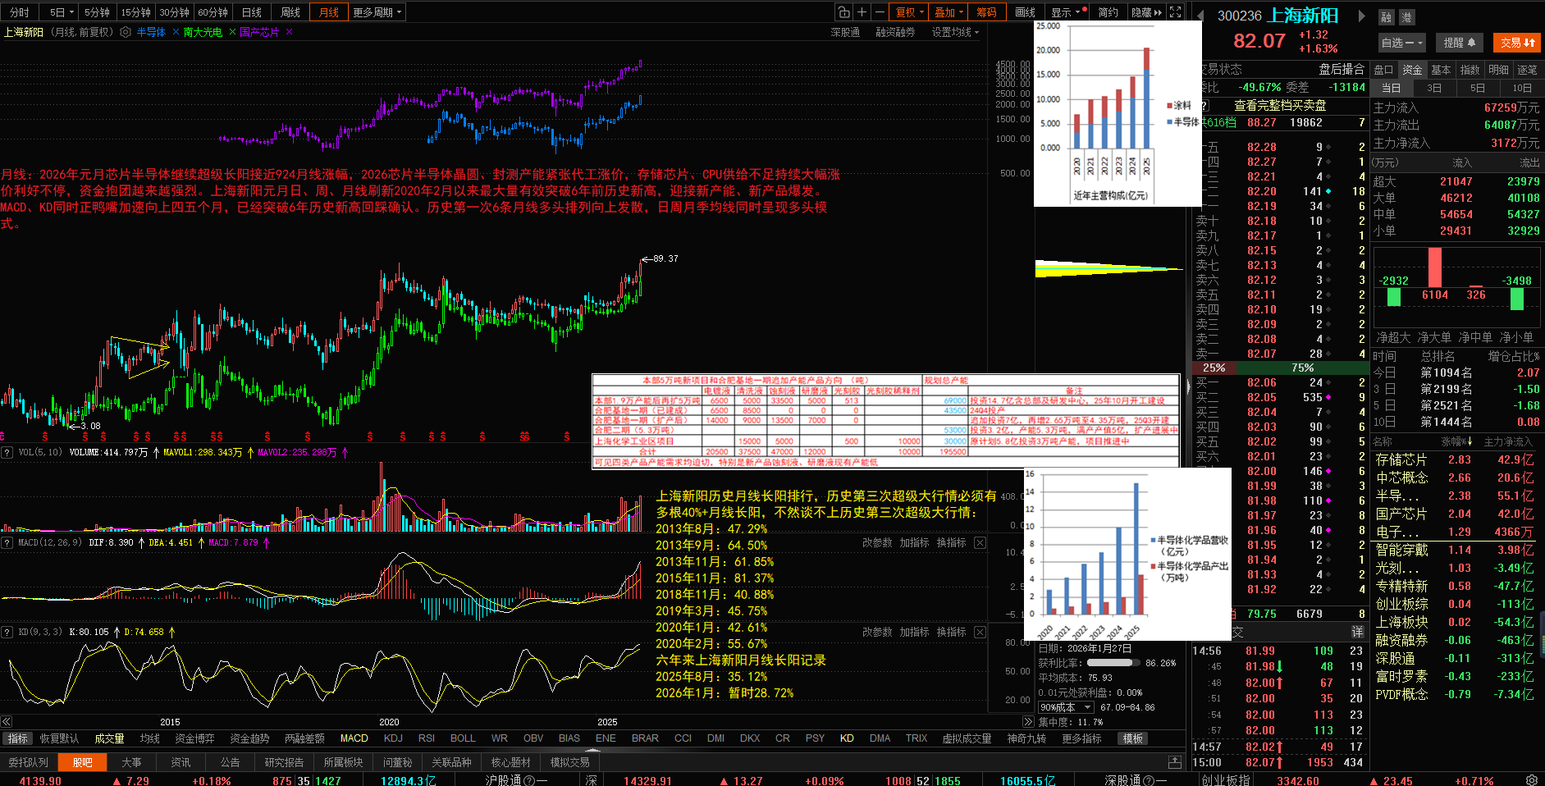1545x786 pixels.
Task: Open settings gear in bottom status bar
Action: 1531,779
